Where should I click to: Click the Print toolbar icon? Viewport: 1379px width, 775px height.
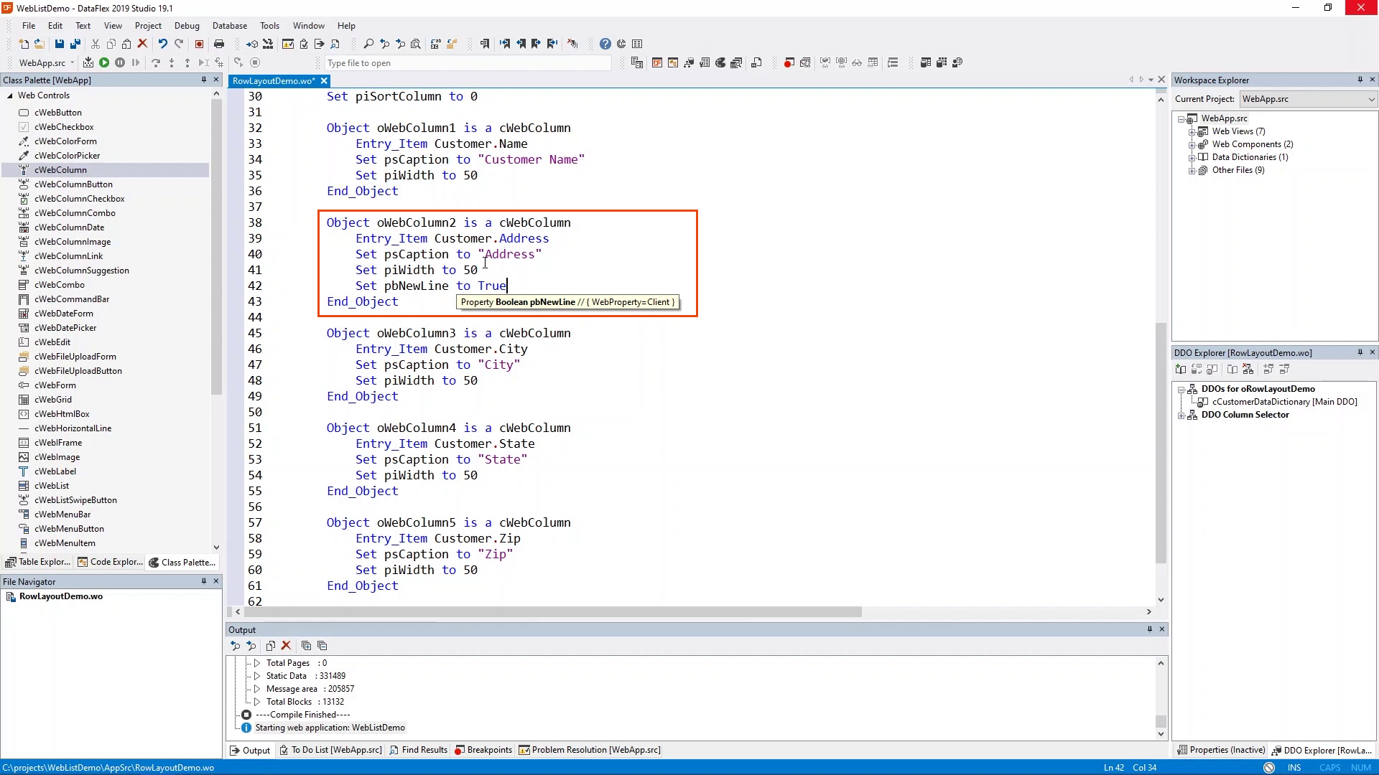pos(219,44)
